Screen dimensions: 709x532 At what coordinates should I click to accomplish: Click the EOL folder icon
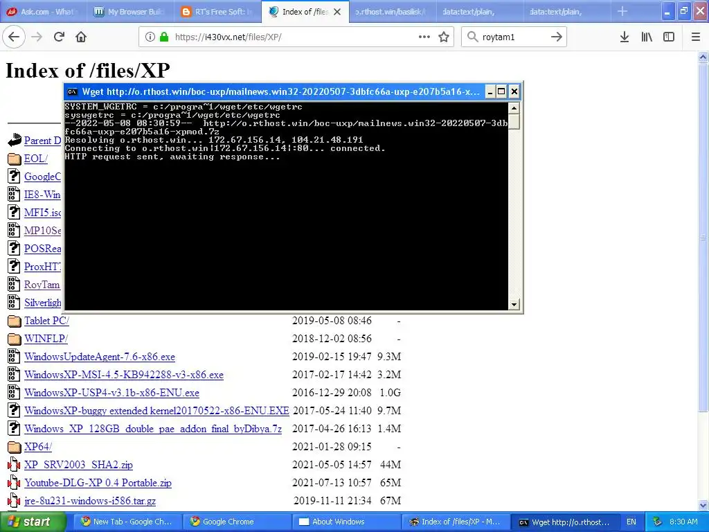[x=15, y=159]
